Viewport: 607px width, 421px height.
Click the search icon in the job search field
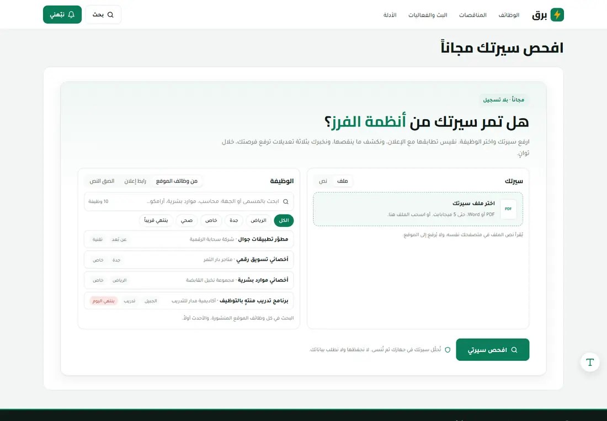[x=286, y=201]
